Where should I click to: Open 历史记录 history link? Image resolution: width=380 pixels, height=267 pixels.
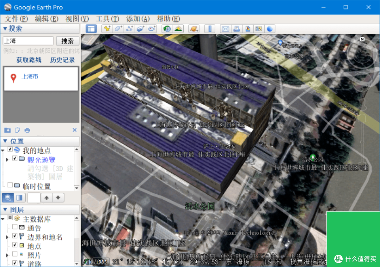click(63, 60)
